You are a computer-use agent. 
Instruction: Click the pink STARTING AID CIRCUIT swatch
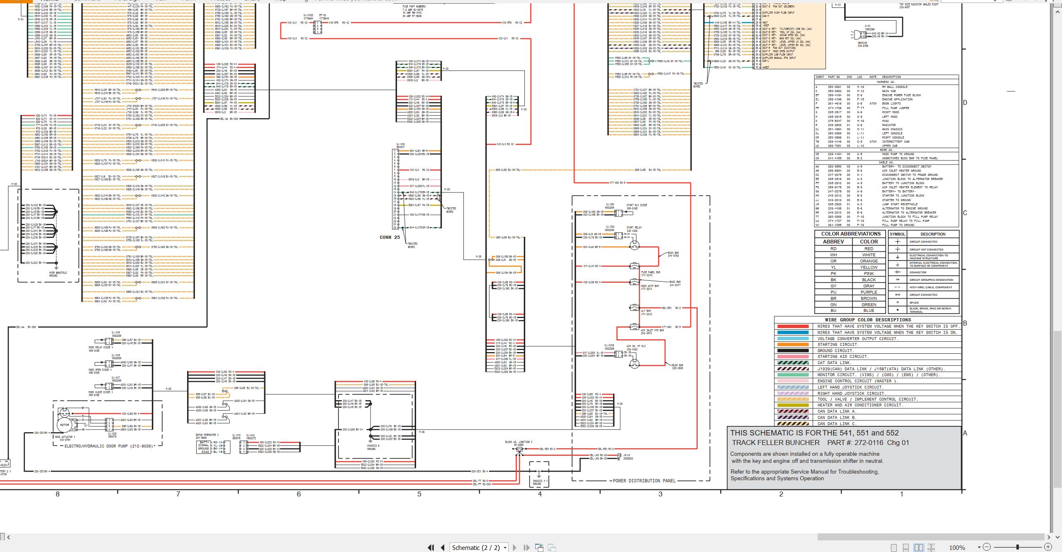tap(793, 357)
